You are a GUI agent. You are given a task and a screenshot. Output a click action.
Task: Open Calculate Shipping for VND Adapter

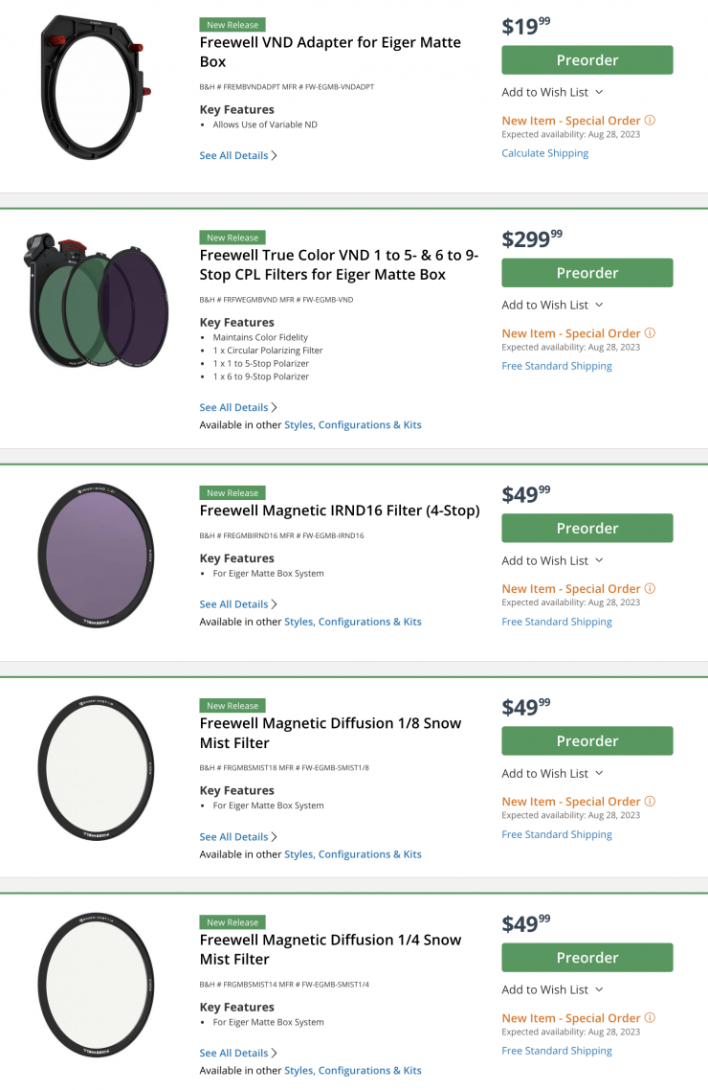pos(544,153)
